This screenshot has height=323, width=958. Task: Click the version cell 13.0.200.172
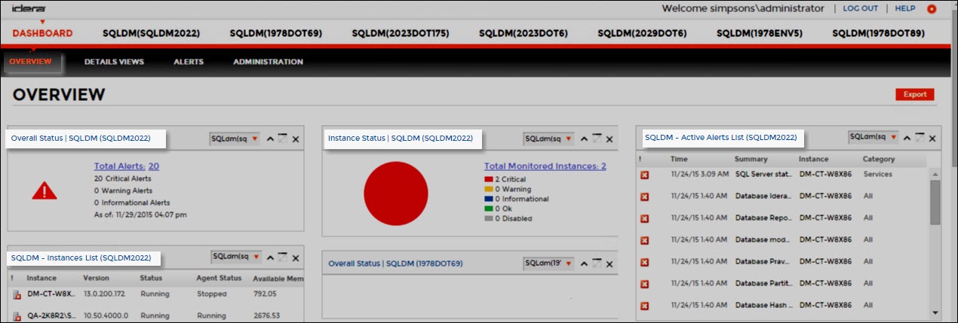[x=104, y=295]
